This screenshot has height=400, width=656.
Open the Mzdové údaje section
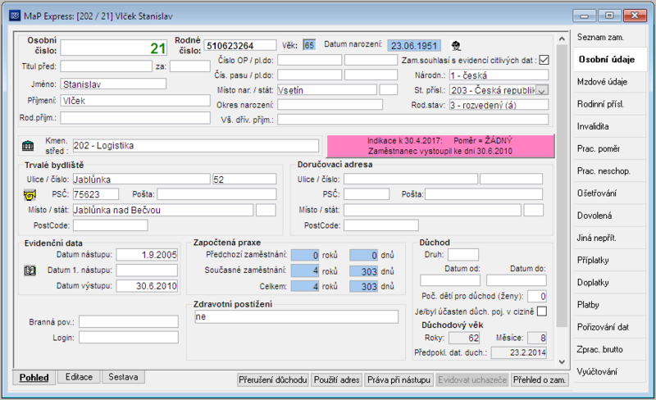coord(608,82)
